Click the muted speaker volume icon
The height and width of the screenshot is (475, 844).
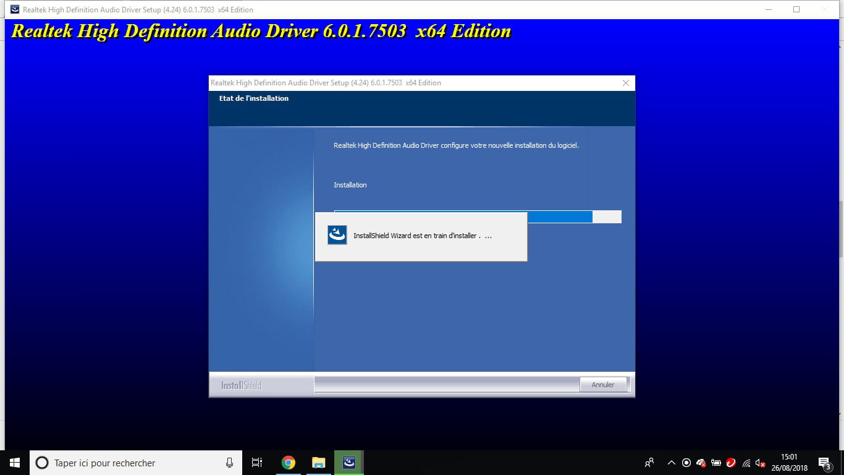pyautogui.click(x=761, y=463)
